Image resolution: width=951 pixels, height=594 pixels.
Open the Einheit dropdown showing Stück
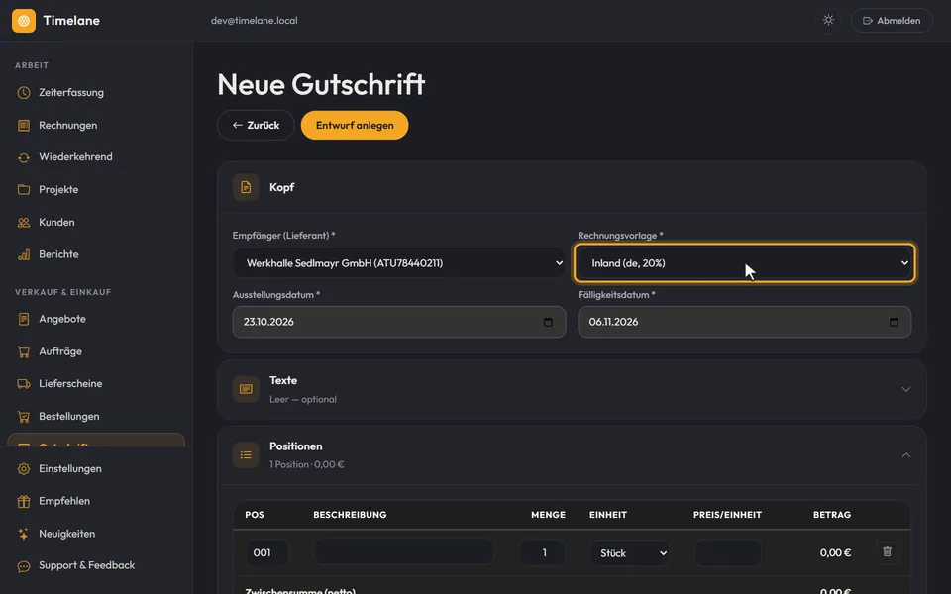(630, 552)
